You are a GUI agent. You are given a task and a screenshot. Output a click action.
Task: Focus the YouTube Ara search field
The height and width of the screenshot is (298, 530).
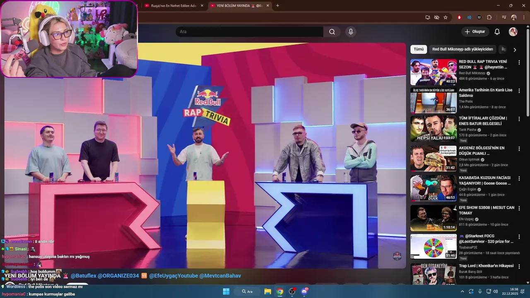point(249,32)
